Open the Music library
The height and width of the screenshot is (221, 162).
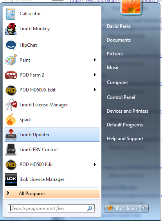[113, 68]
